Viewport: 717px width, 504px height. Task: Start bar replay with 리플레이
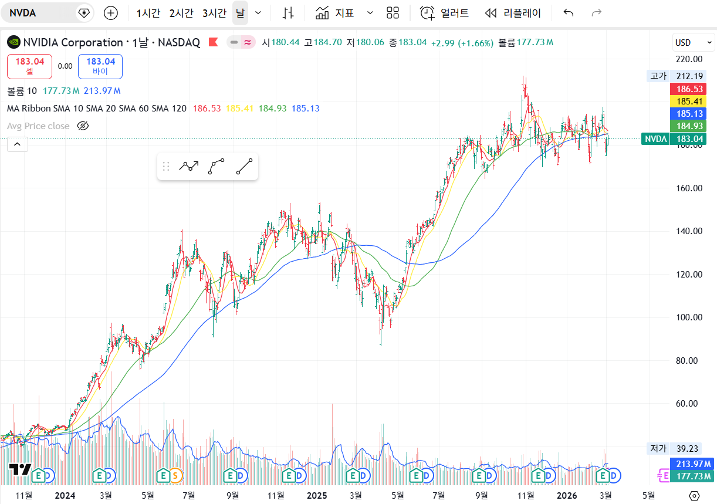513,13
